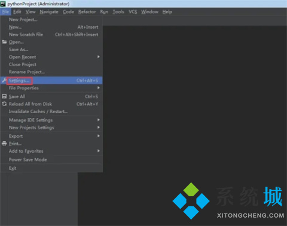Expand the Open Recent submenu arrow
This screenshot has width=287, height=226.
pos(99,57)
